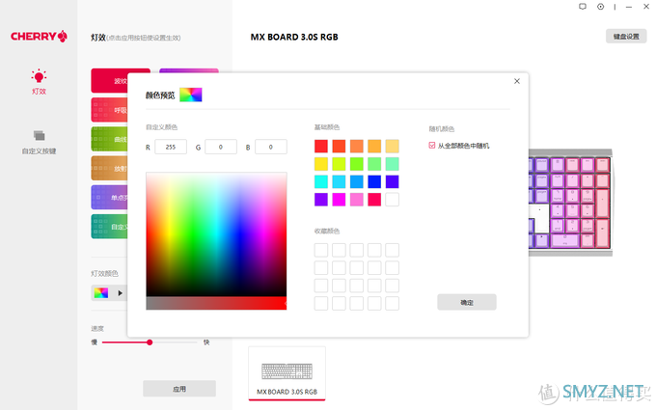Viewport: 656px width, 410px height.
Task: Click the 速度 speed slider handle
Action: [150, 342]
